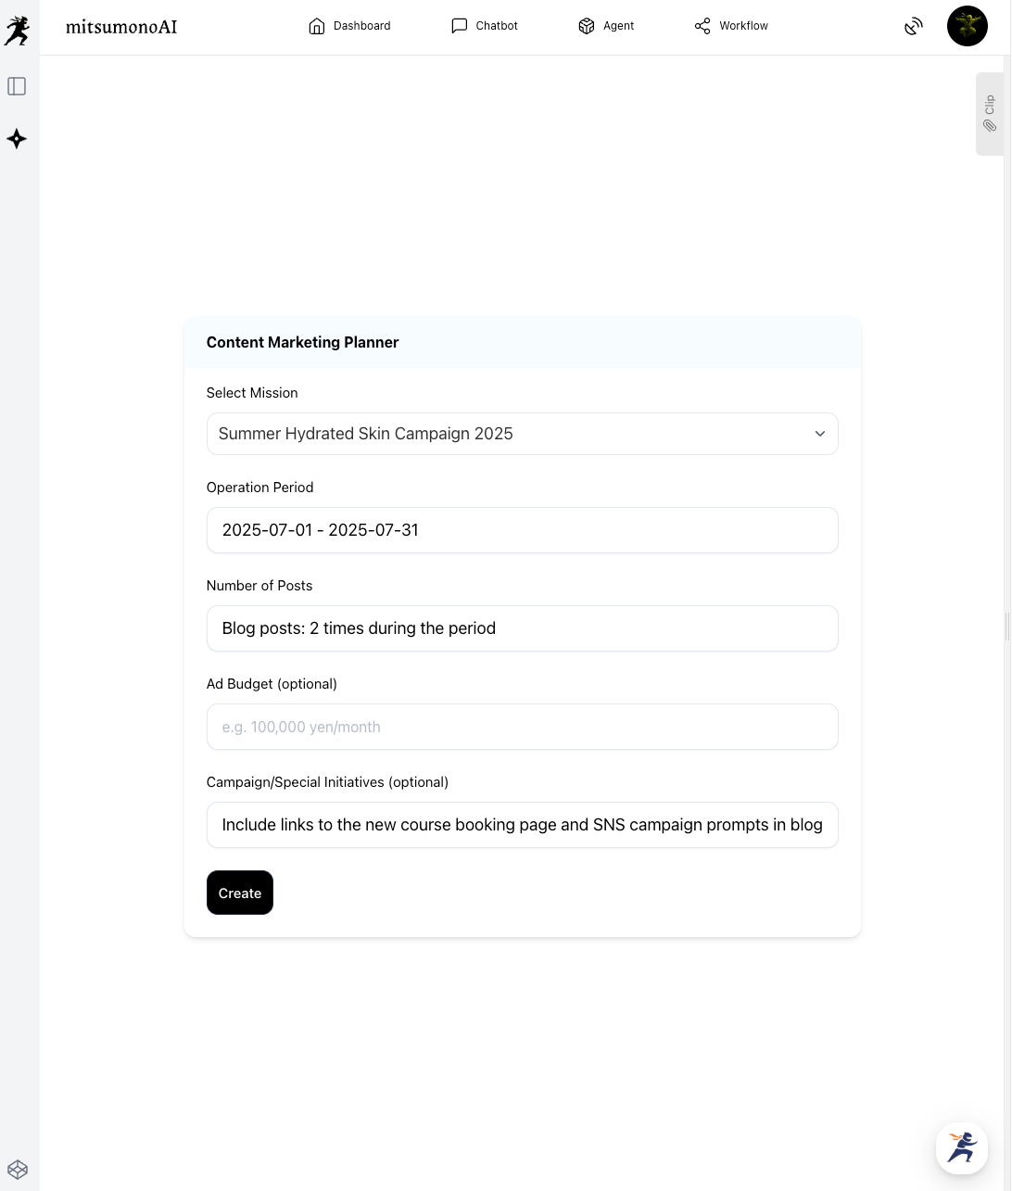Focus the Operation Period field
1012x1191 pixels.
(x=522, y=530)
